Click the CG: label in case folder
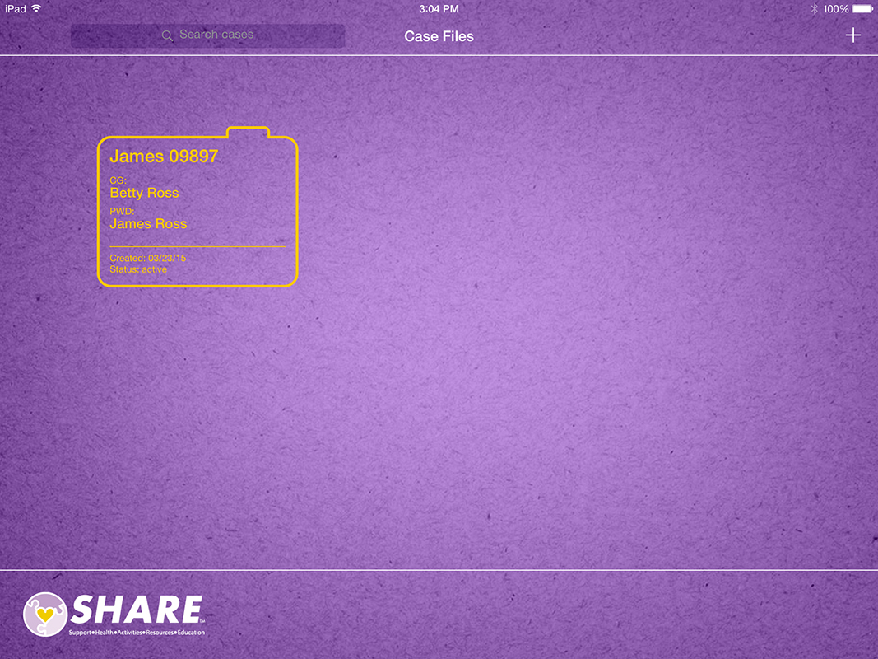 (118, 180)
